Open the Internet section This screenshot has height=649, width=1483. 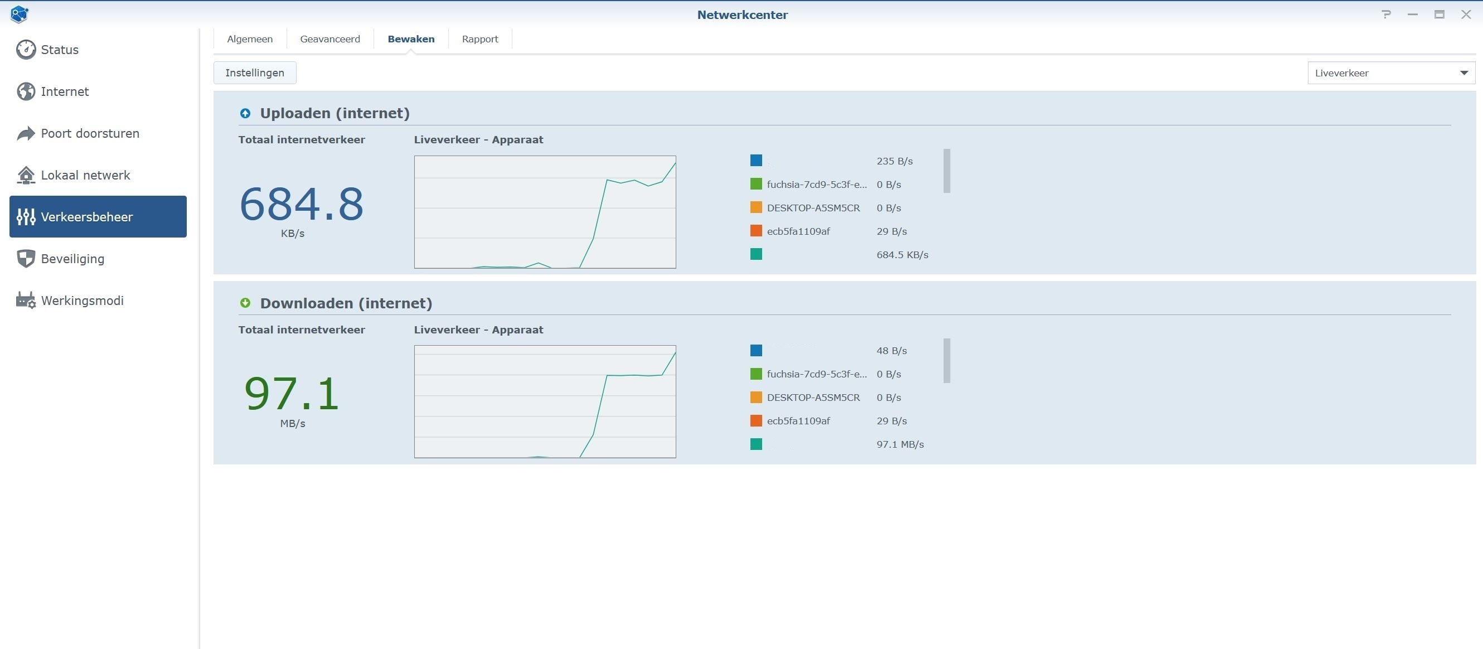(98, 91)
